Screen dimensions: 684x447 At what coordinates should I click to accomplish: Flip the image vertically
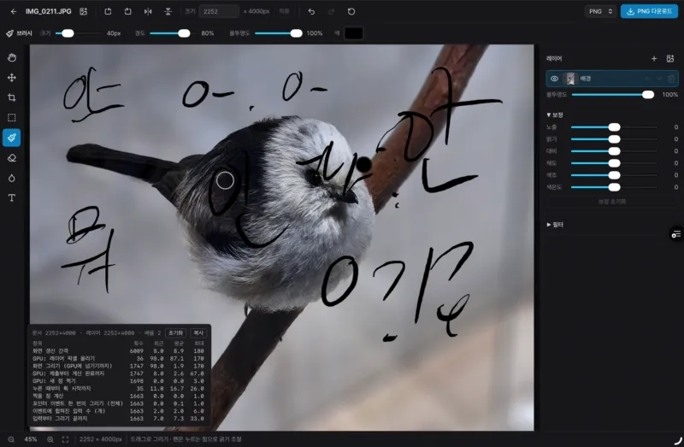click(168, 12)
